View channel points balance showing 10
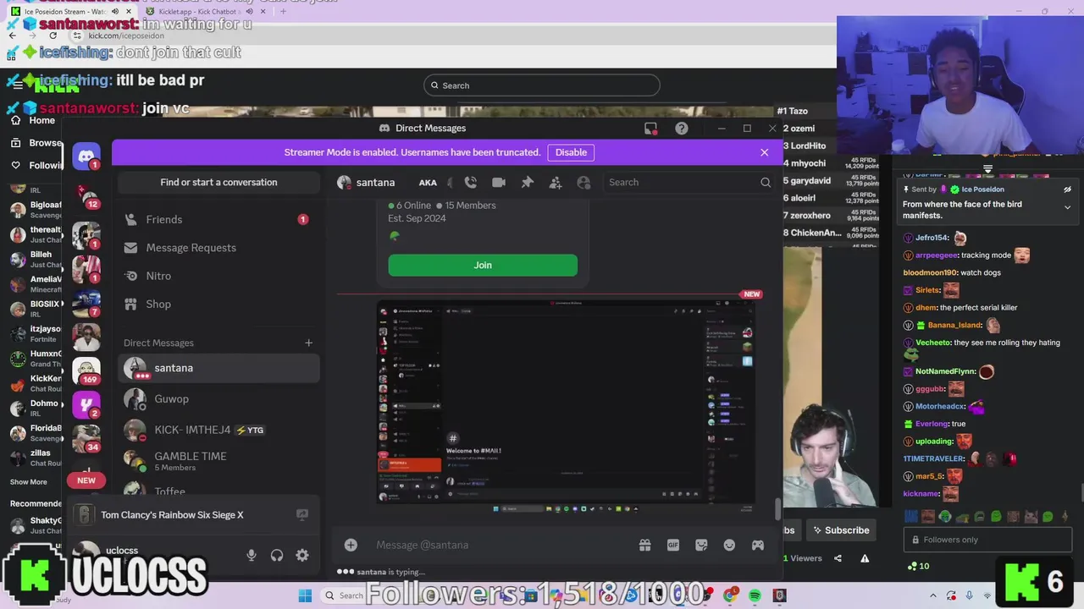 tap(918, 566)
